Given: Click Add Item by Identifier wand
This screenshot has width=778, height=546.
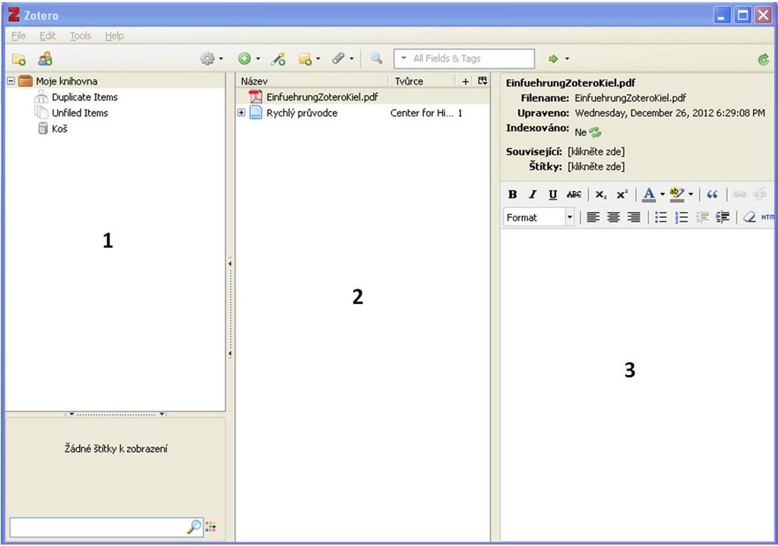Looking at the screenshot, I should [278, 59].
